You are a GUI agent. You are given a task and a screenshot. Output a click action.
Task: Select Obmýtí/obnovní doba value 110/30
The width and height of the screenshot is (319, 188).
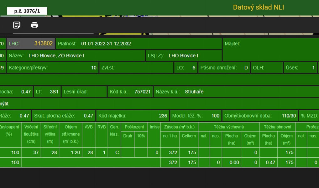click(x=289, y=116)
